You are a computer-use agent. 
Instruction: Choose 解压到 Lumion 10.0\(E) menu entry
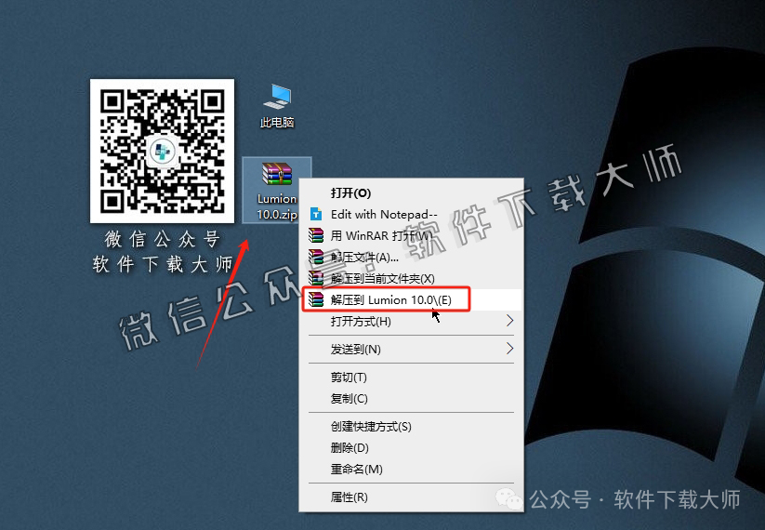[411, 299]
